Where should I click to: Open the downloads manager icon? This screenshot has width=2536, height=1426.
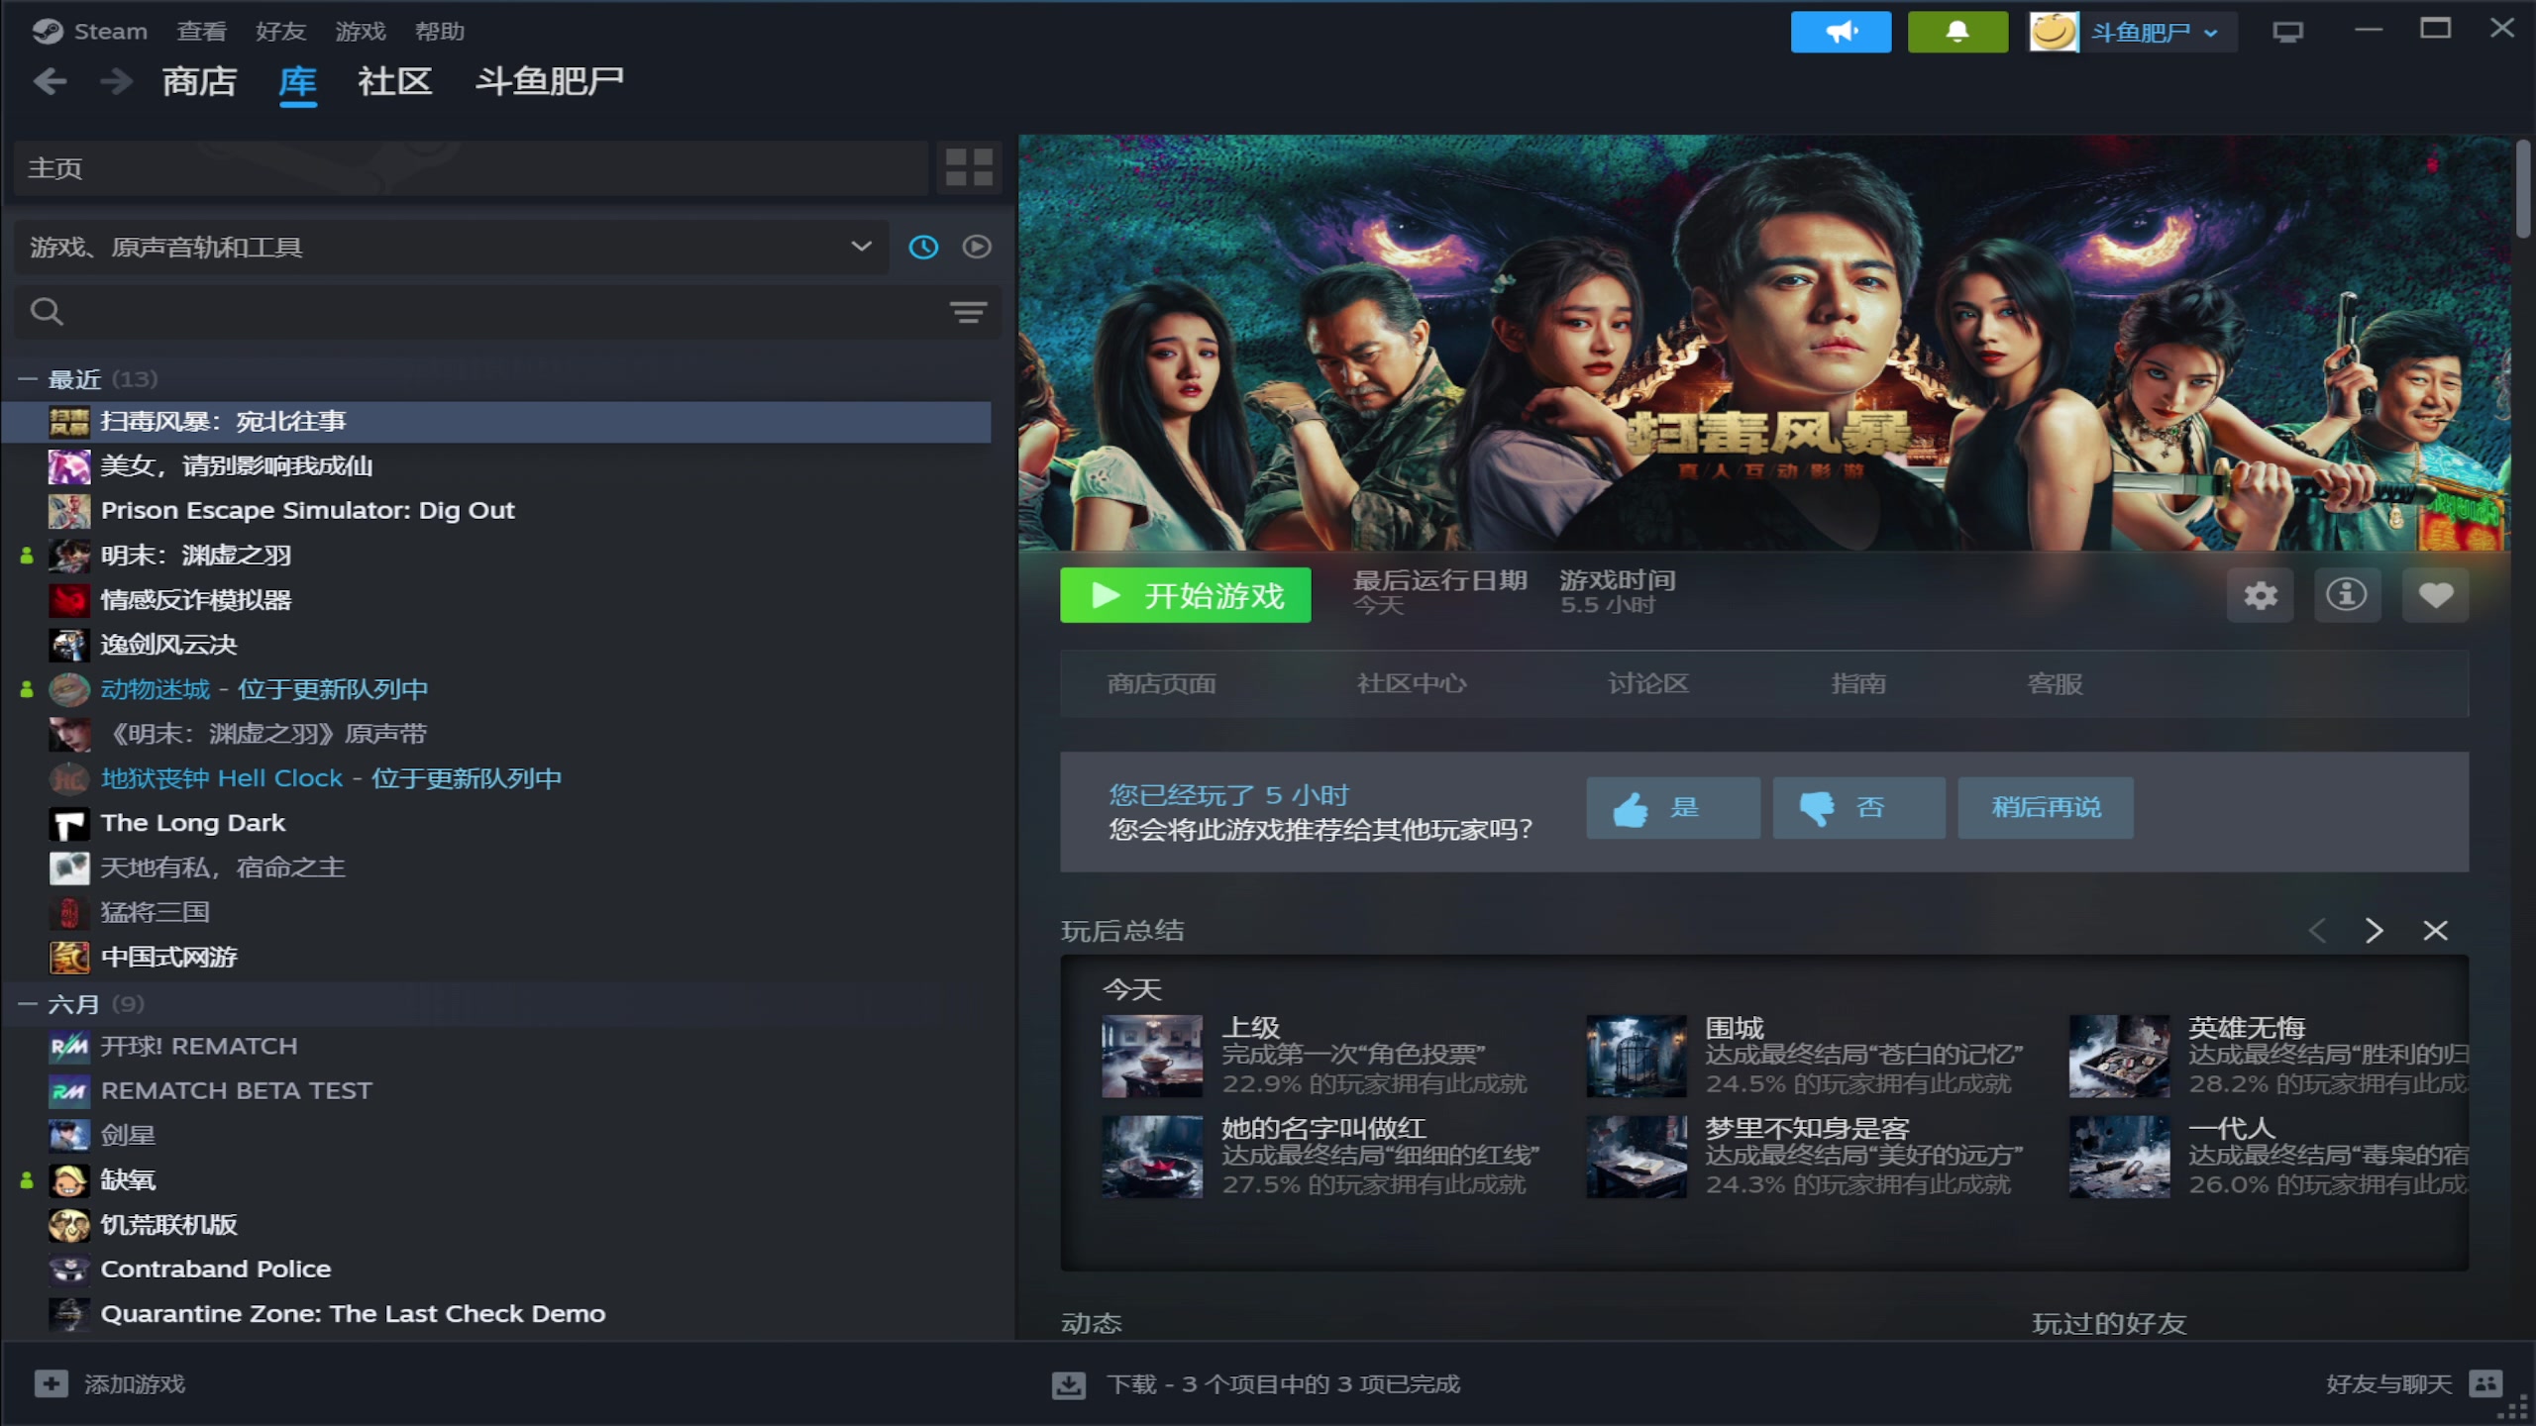click(x=1069, y=1384)
